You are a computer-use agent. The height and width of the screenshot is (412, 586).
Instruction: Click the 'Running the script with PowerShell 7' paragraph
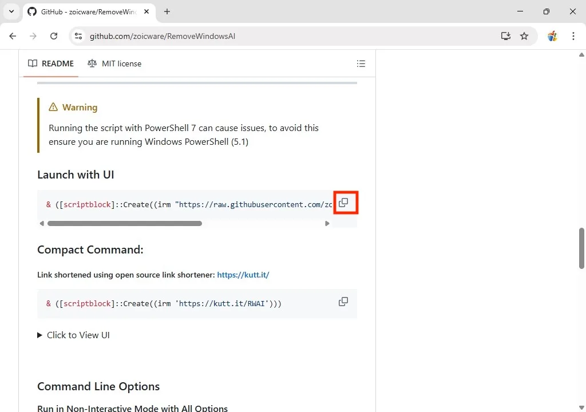(184, 134)
